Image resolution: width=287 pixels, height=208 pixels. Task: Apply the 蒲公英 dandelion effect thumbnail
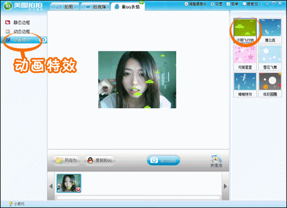point(270,30)
